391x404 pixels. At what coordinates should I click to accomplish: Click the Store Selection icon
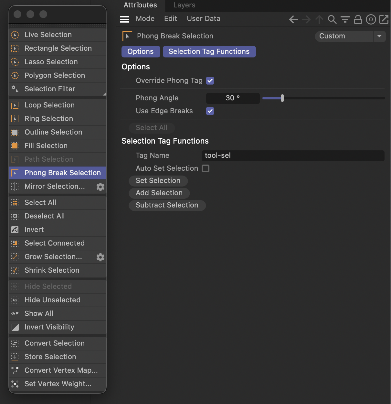[15, 357]
